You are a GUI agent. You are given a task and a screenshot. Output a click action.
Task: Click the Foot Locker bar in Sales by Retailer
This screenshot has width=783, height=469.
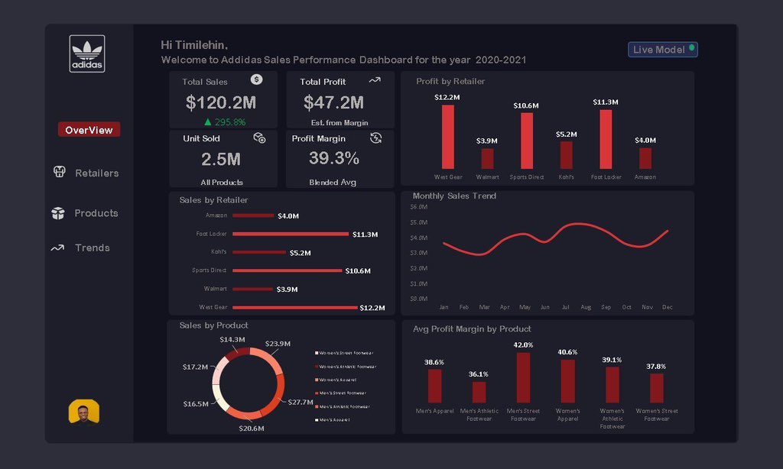click(x=291, y=234)
